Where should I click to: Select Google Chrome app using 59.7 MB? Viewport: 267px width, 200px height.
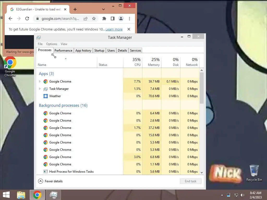click(118, 82)
